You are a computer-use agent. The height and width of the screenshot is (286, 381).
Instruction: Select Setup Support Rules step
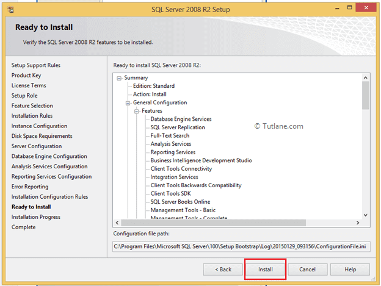tap(35, 65)
